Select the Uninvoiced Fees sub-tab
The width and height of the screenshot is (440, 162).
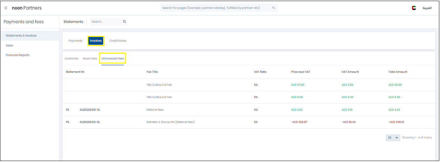[112, 58]
